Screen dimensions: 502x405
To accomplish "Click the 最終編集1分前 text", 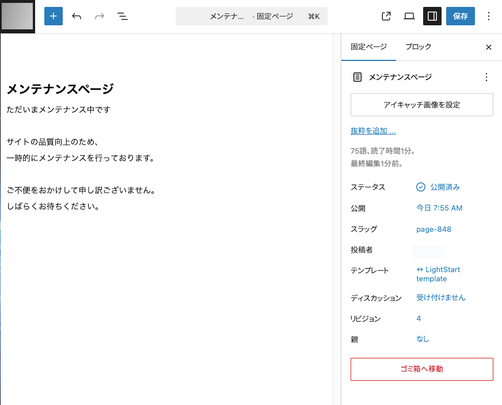I will pos(377,163).
